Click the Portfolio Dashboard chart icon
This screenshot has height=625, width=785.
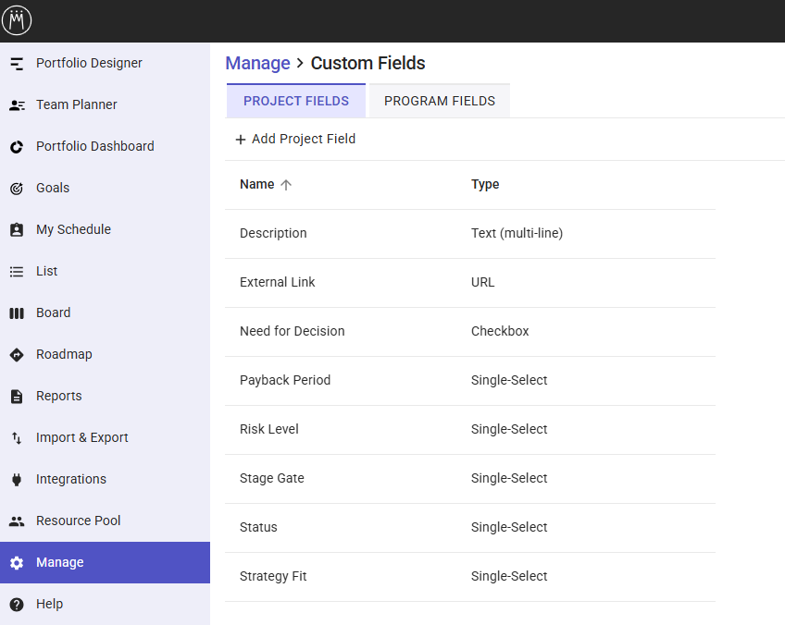17,147
